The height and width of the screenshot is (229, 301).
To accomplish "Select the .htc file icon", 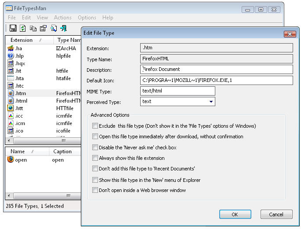I will [x=11, y=85].
